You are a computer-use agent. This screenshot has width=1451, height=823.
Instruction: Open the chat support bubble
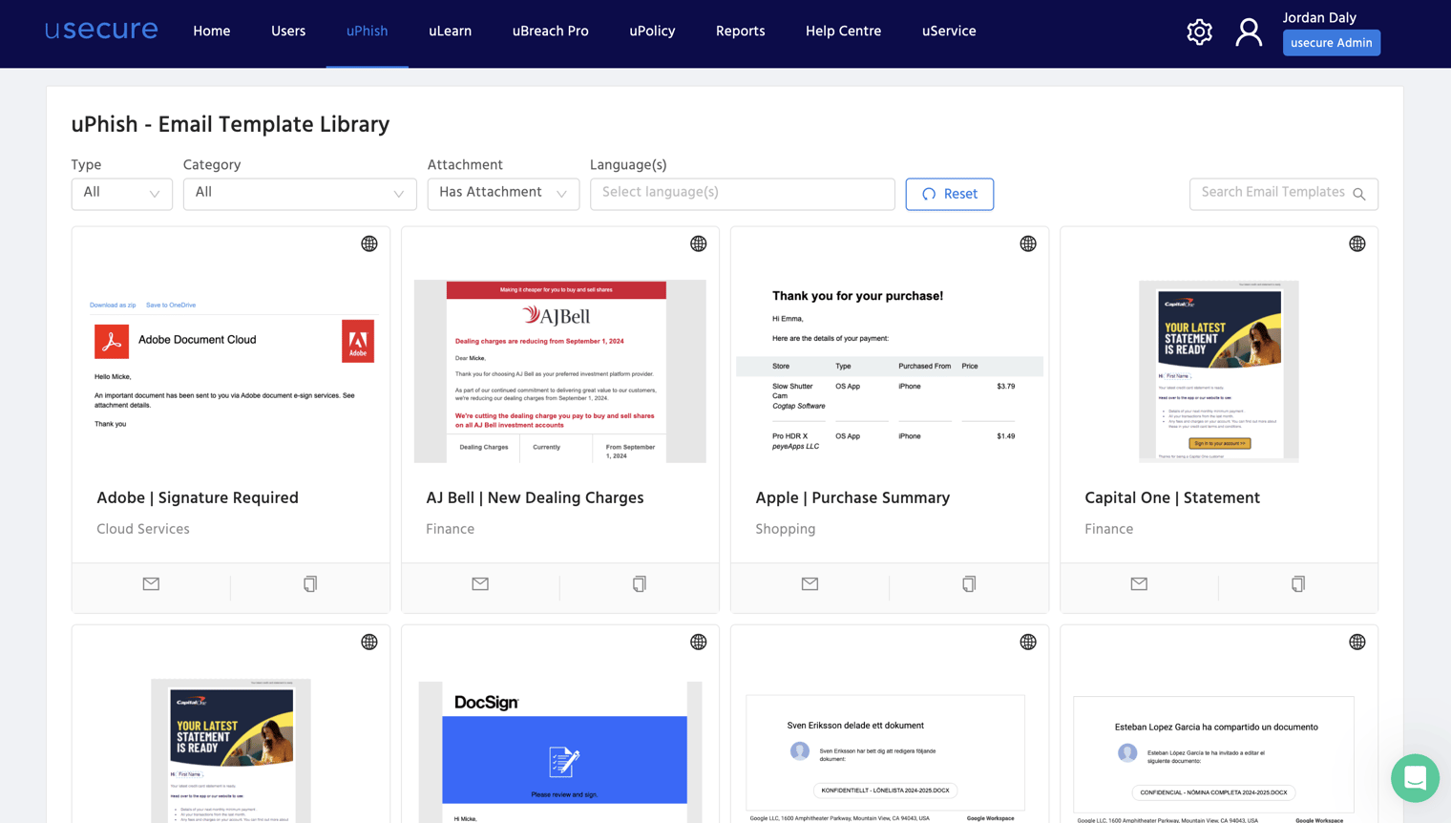1415,779
